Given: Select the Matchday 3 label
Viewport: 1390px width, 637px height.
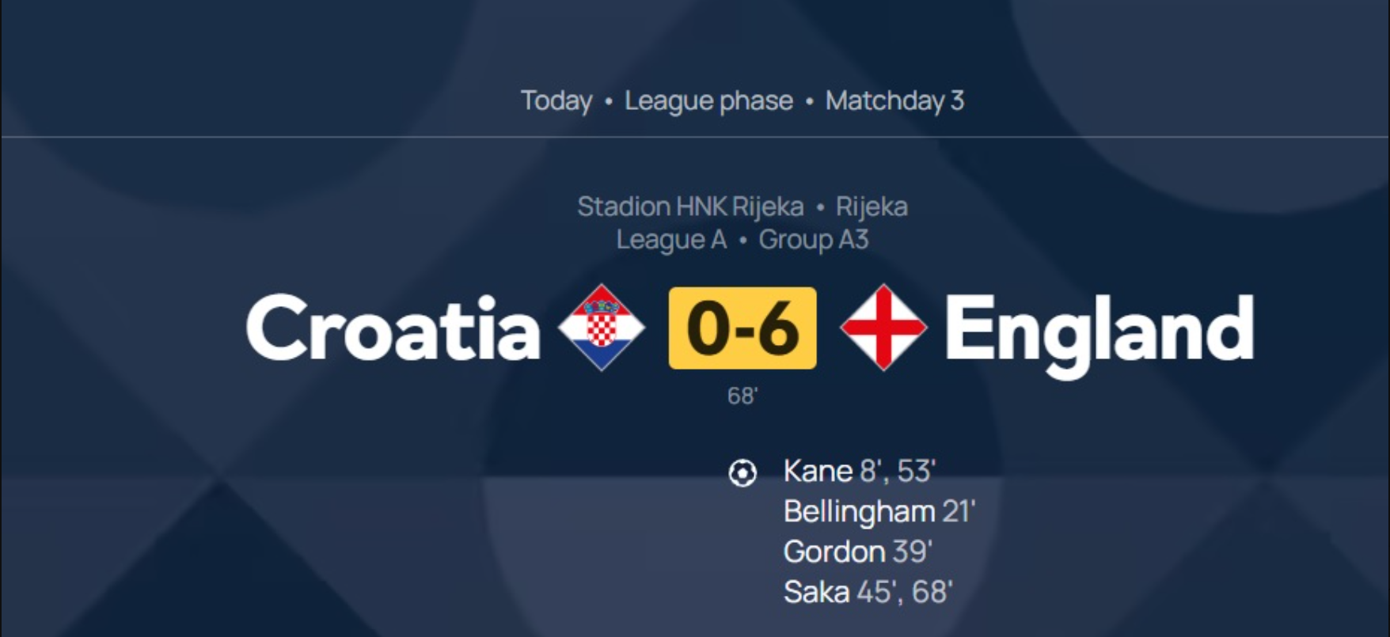Looking at the screenshot, I should pos(894,100).
